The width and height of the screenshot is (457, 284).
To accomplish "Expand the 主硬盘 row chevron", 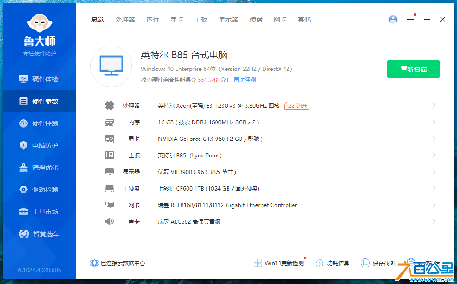I will pos(434,188).
